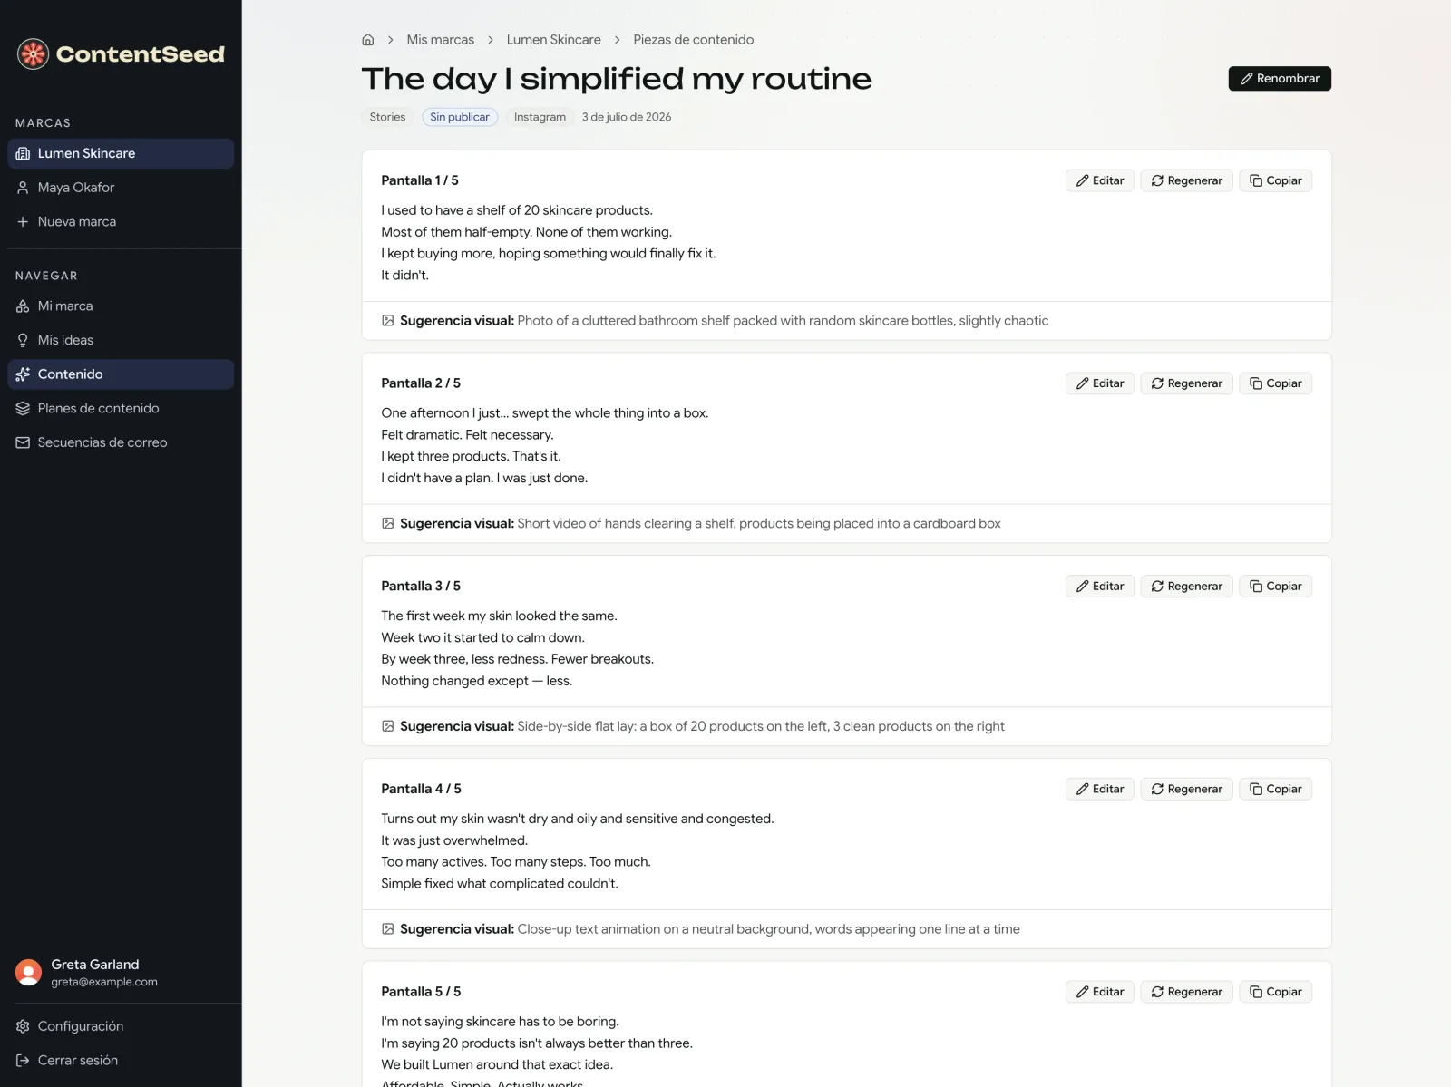Click the ContentSeed logo icon
The height and width of the screenshot is (1087, 1451).
pos(33,54)
